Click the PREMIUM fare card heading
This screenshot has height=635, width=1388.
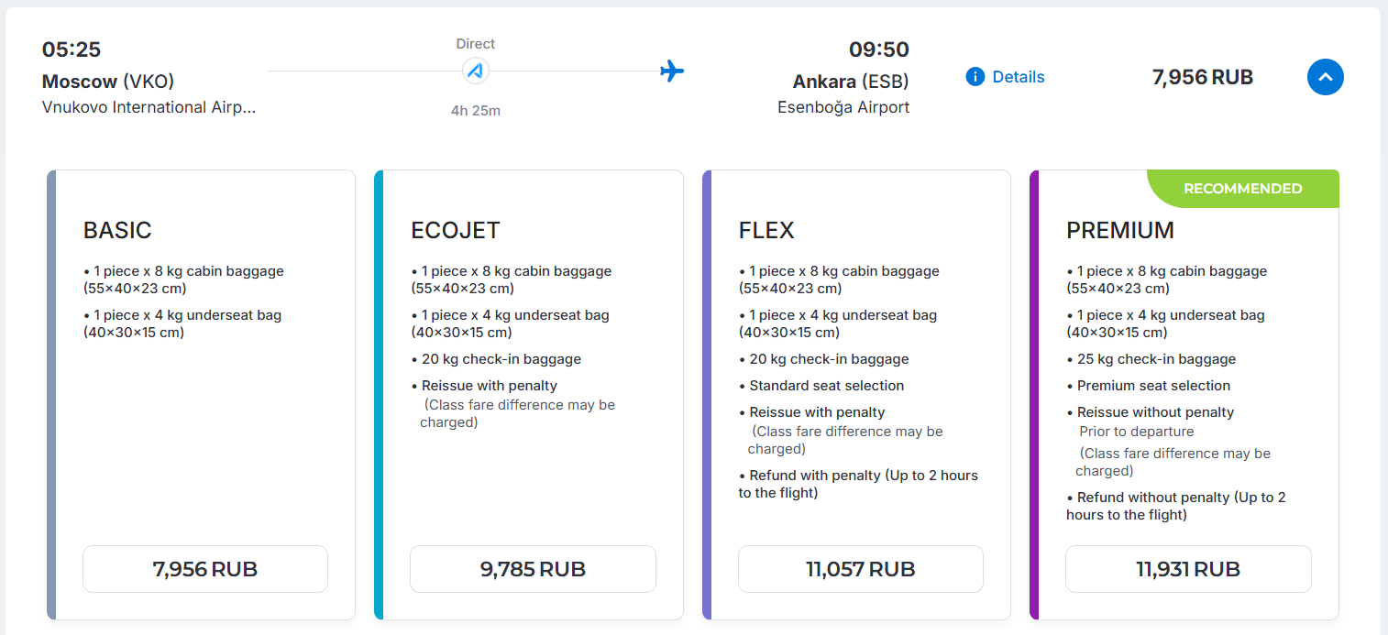pyautogui.click(x=1119, y=230)
